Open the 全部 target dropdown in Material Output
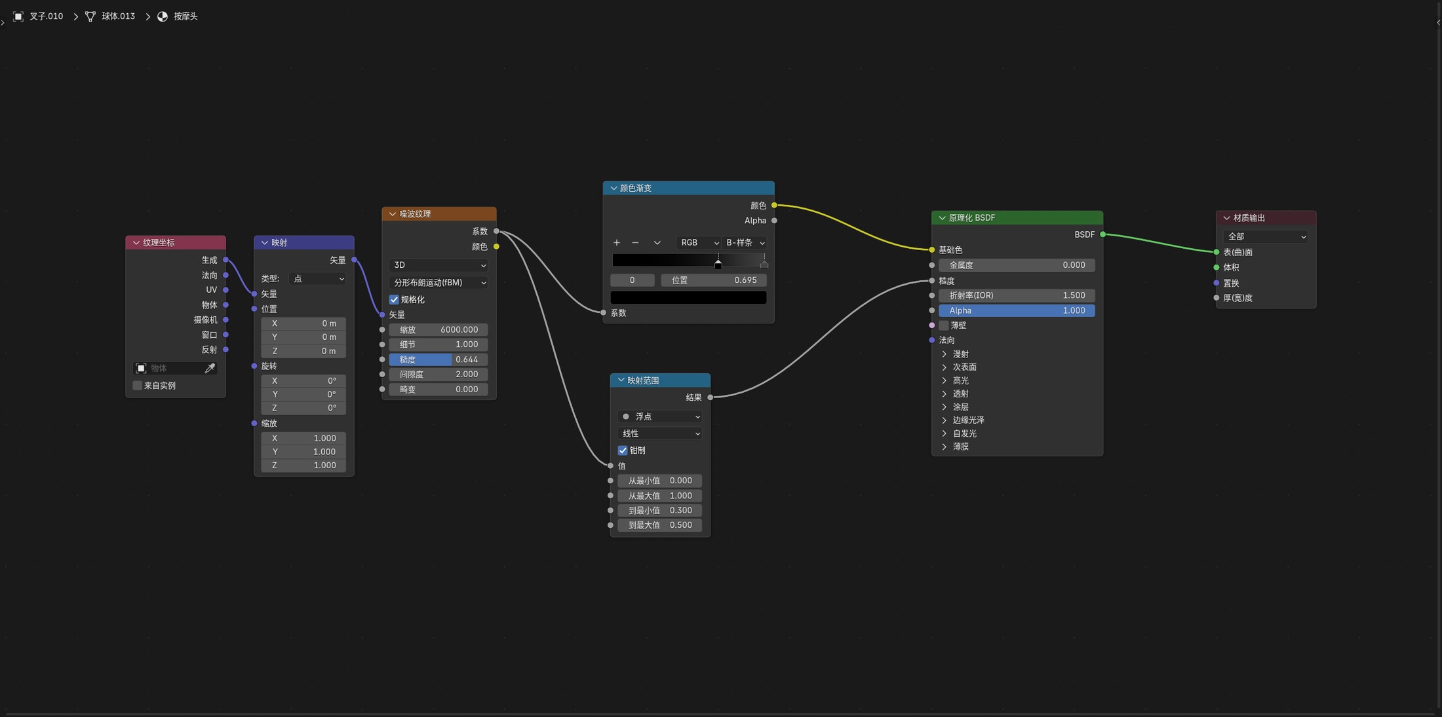This screenshot has height=717, width=1442. tap(1266, 236)
